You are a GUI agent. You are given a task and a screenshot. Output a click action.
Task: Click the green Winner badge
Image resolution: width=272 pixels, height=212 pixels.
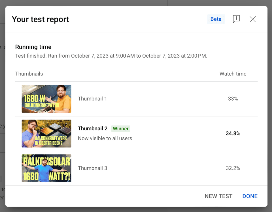tap(121, 129)
